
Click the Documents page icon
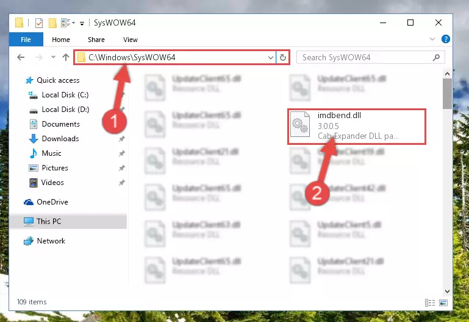(34, 124)
